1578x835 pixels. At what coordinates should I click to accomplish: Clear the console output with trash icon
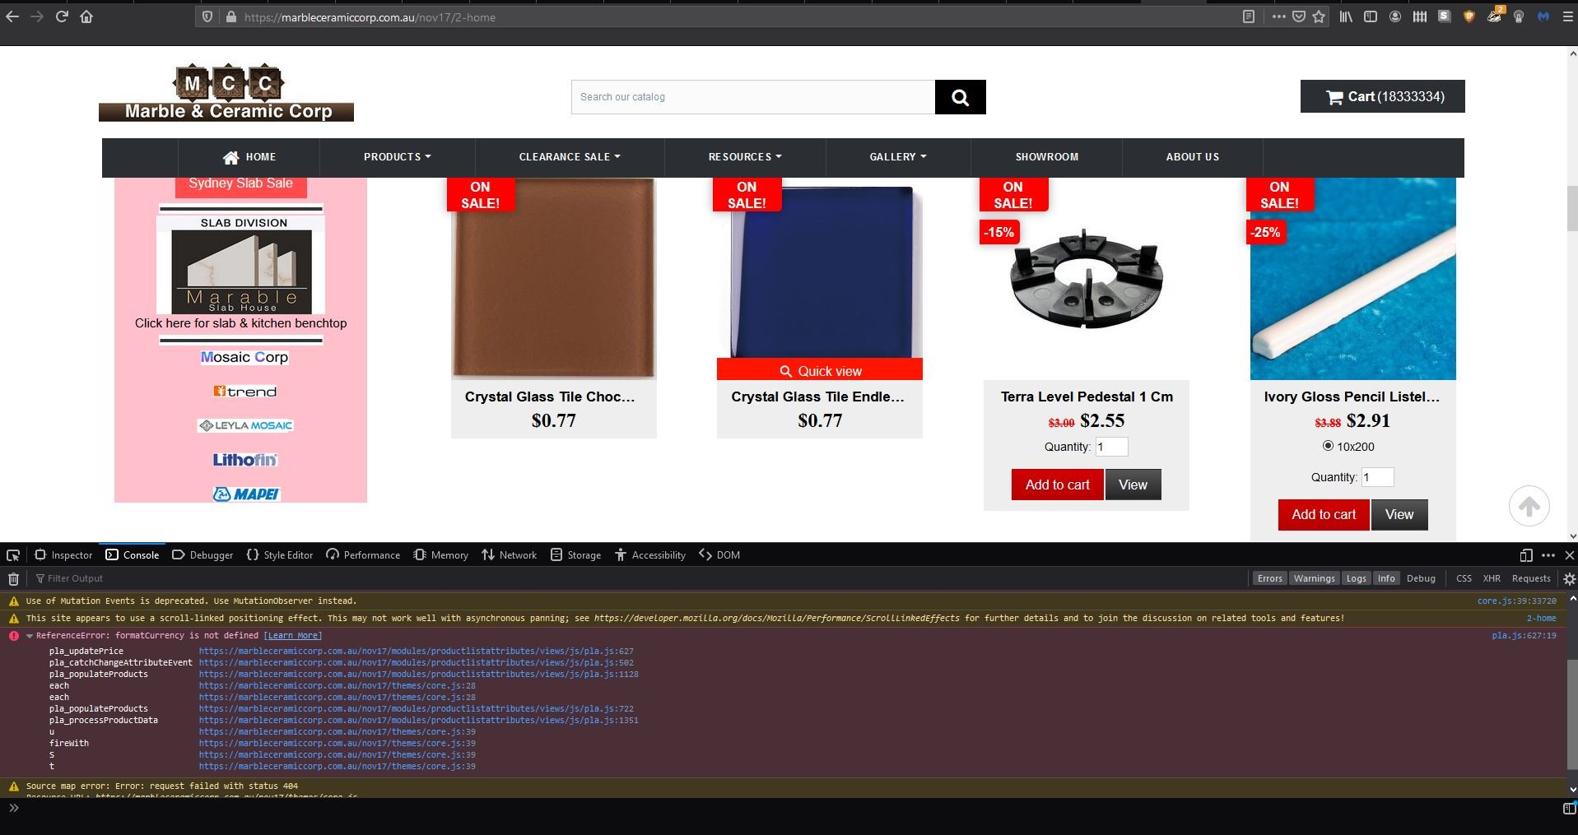pyautogui.click(x=13, y=578)
